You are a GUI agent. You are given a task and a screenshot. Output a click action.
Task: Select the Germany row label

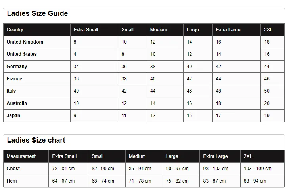point(17,67)
